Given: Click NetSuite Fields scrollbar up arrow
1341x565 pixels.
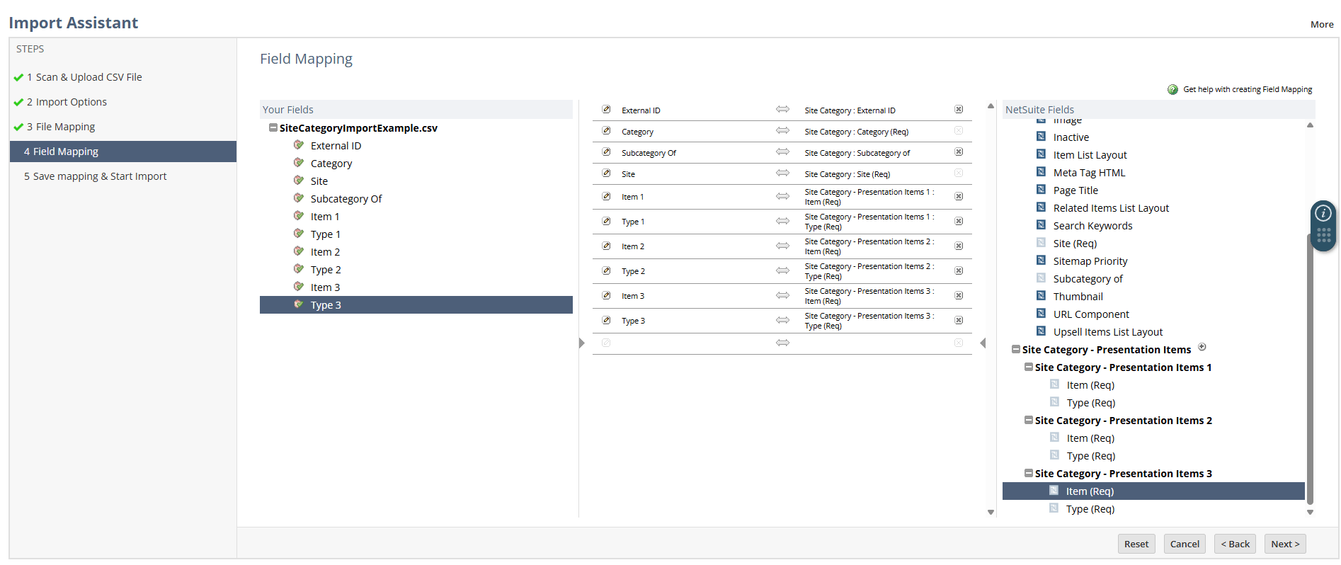Looking at the screenshot, I should tap(1310, 125).
